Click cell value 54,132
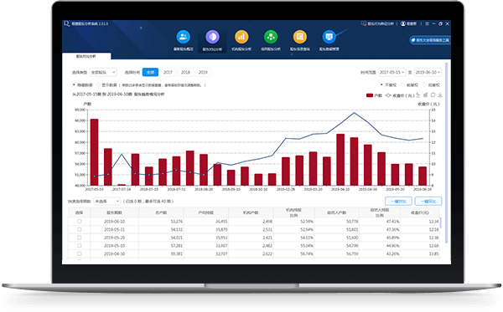The height and width of the screenshot is (312, 503). [176, 229]
